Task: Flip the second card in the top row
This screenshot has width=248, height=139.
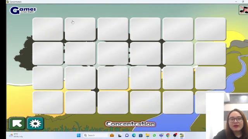Action: coord(80,29)
